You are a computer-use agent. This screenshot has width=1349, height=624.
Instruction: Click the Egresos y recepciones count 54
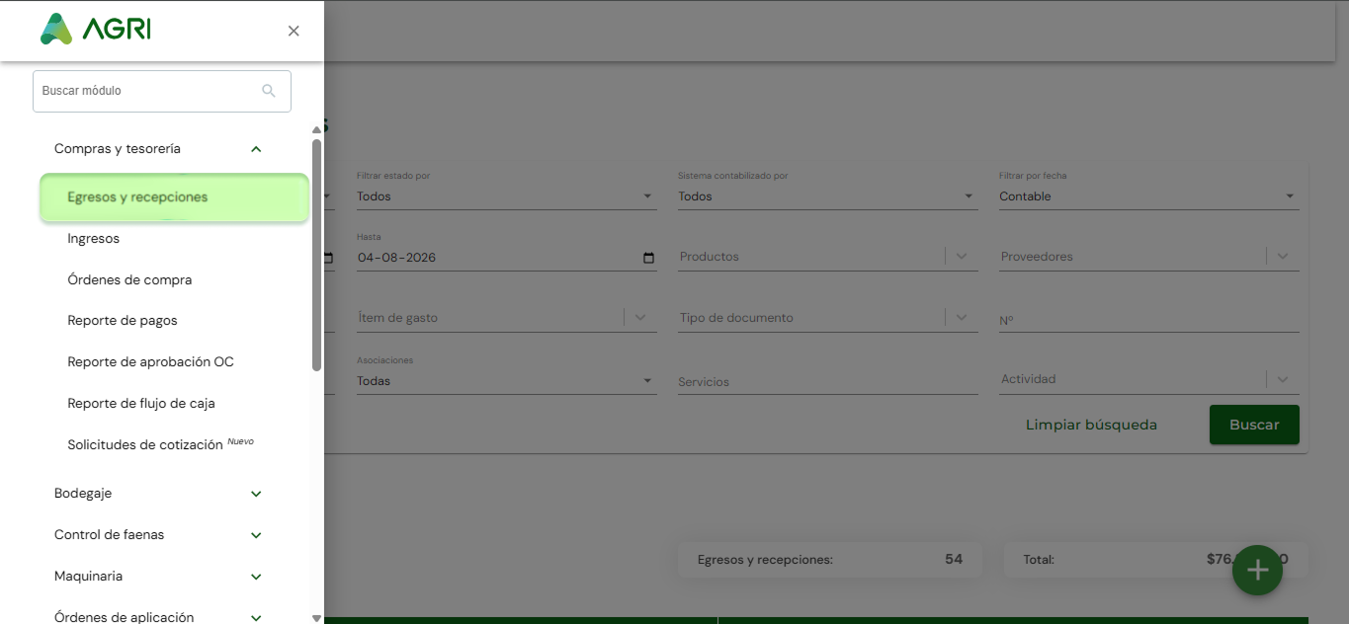pyautogui.click(x=953, y=559)
